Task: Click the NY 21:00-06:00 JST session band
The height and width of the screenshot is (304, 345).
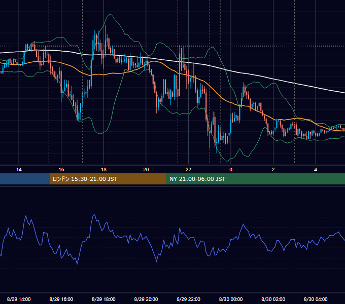Action: click(255, 179)
